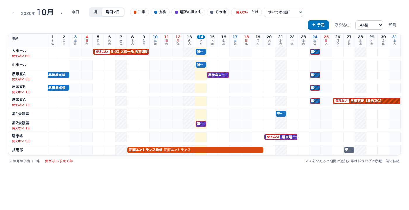This screenshot has height=210, width=409.
Task: Jump to today with 今日 button
Action: pyautogui.click(x=75, y=12)
